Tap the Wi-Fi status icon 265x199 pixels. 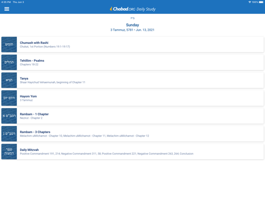[250, 2]
